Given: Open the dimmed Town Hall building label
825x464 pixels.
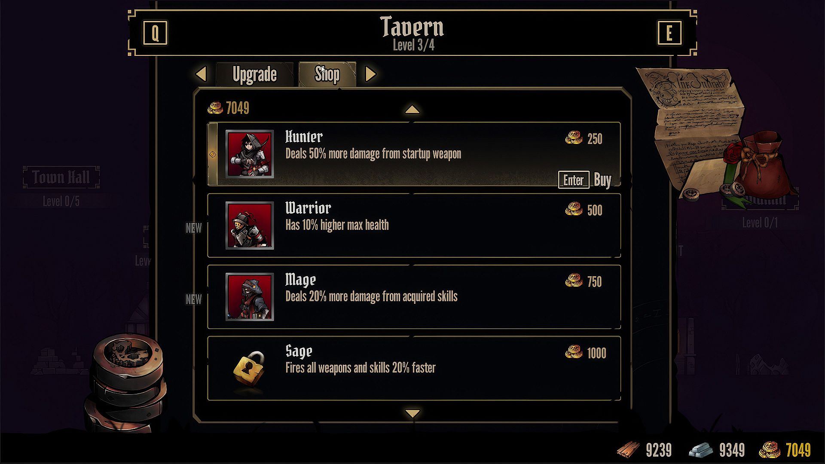Looking at the screenshot, I should 61,177.
